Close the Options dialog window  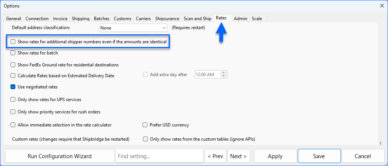tap(382, 6)
